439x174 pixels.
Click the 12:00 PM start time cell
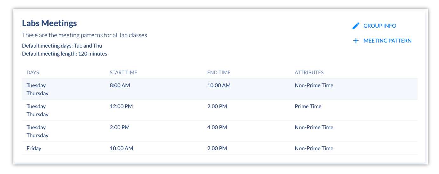[121, 106]
